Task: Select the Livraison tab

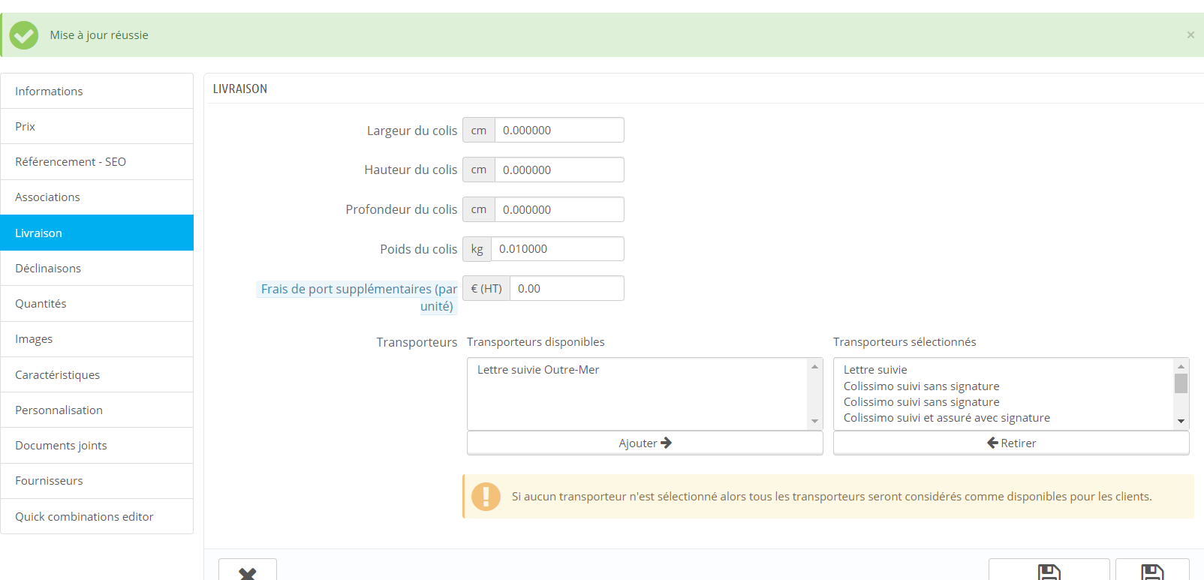Action: point(97,233)
